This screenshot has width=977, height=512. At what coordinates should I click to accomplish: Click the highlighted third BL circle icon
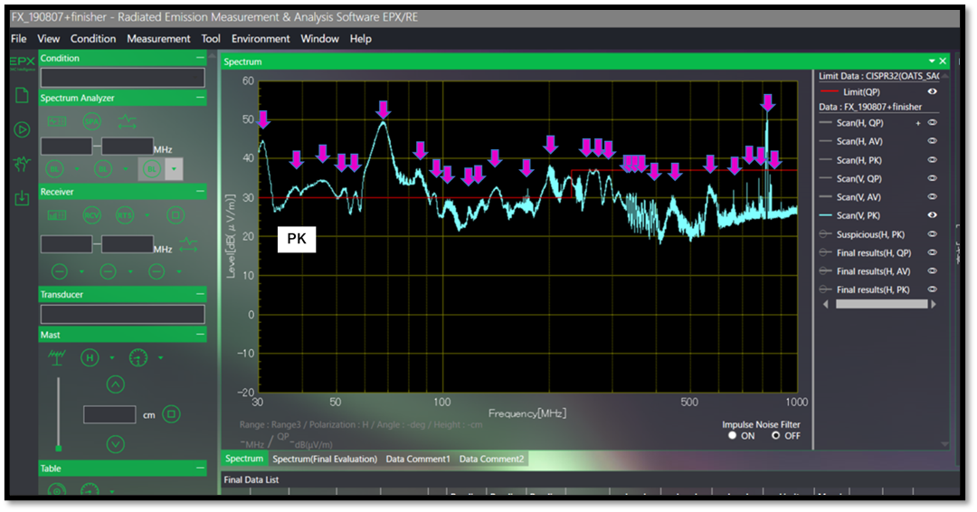[x=151, y=169]
